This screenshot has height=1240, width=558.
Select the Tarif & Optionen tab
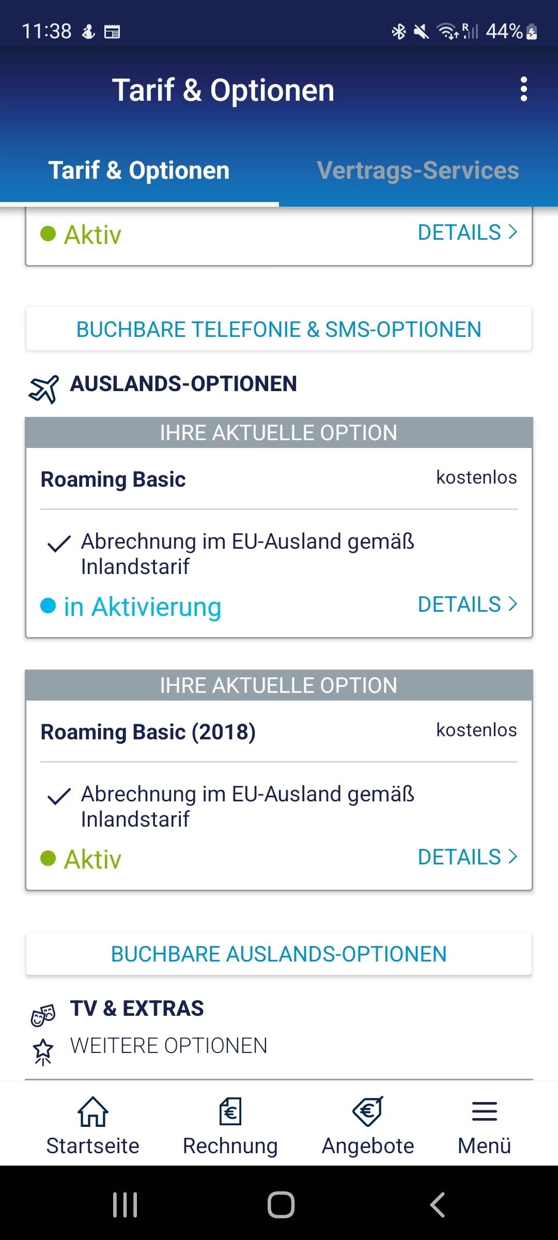pos(139,171)
